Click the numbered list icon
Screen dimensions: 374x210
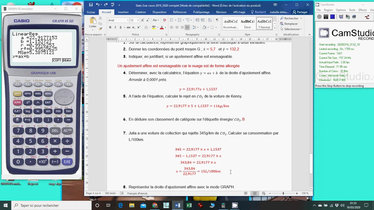click(180, 20)
